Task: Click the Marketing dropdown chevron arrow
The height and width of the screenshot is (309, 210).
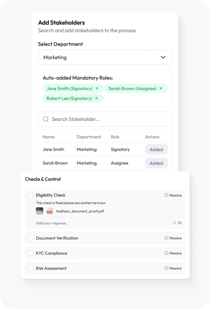Action: (x=163, y=57)
